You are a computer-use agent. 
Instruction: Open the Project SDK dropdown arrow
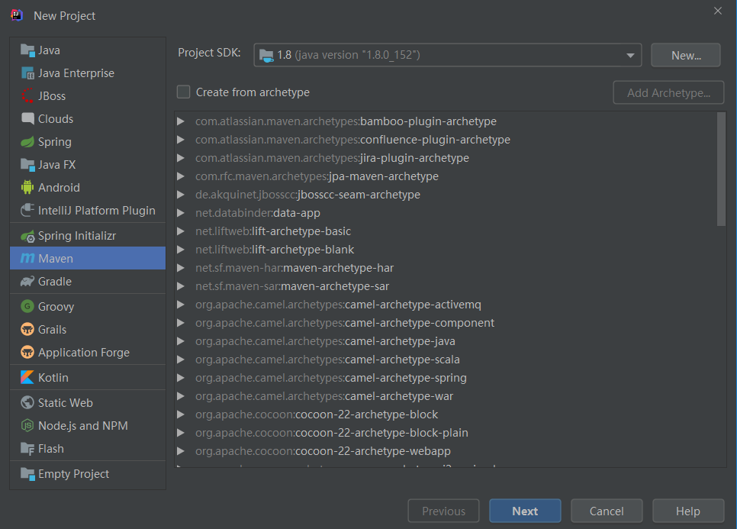pos(630,56)
